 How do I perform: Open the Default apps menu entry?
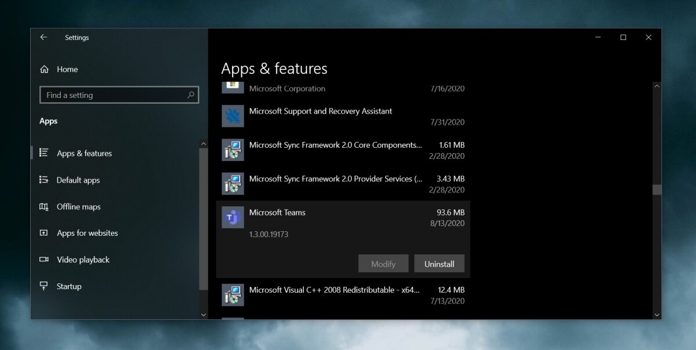pos(77,180)
